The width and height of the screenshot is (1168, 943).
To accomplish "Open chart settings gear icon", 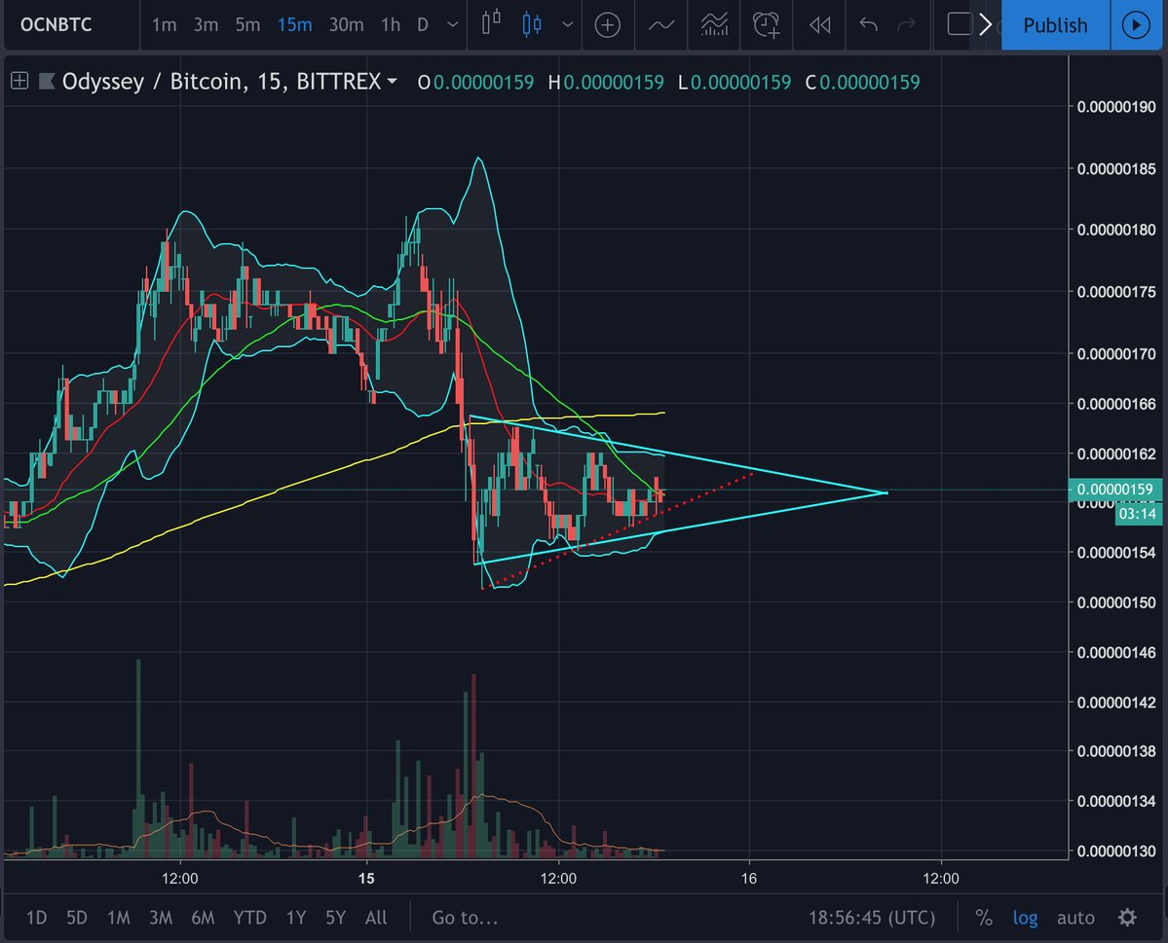I will point(1128,917).
